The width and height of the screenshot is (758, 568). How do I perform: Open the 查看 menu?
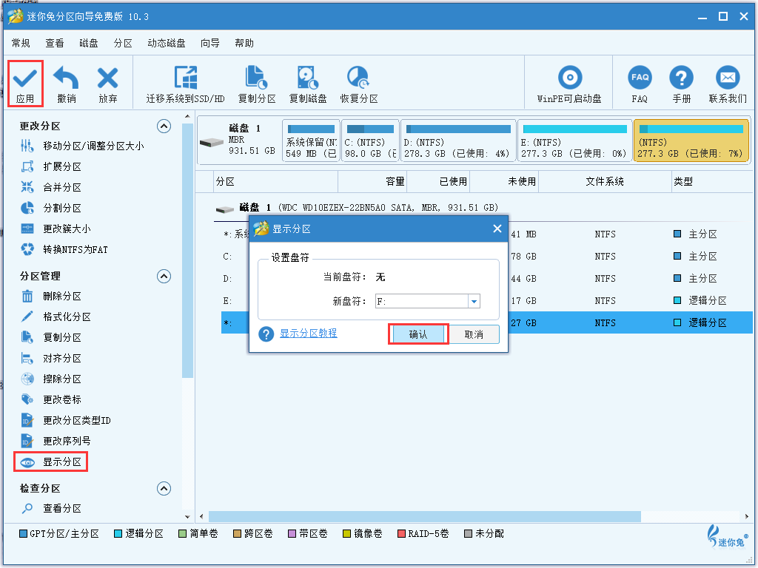point(55,44)
